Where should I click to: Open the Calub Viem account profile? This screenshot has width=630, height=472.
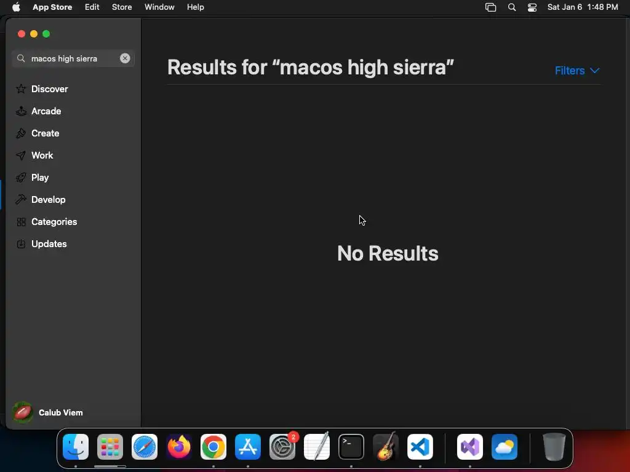[47, 412]
